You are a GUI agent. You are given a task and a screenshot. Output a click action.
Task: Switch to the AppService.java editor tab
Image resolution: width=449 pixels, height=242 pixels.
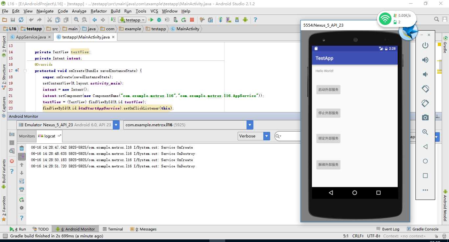coord(31,37)
